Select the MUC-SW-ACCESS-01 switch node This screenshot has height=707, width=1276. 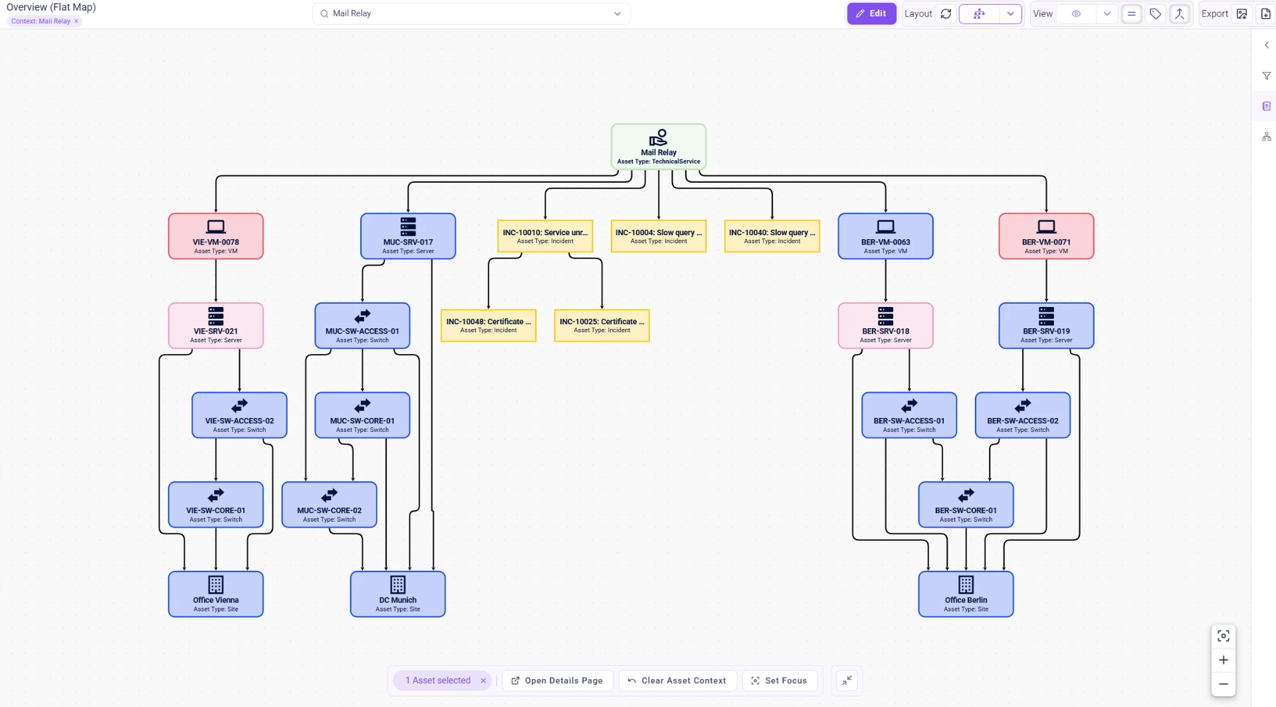coord(362,326)
